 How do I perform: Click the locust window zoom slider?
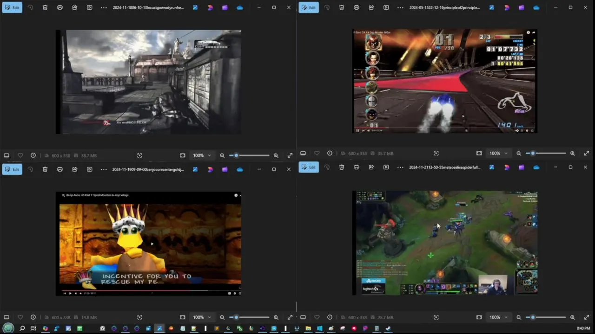(249, 155)
